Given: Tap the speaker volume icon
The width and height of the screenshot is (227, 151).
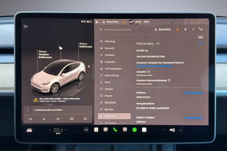Looking at the screenshot, I should 172,130.
